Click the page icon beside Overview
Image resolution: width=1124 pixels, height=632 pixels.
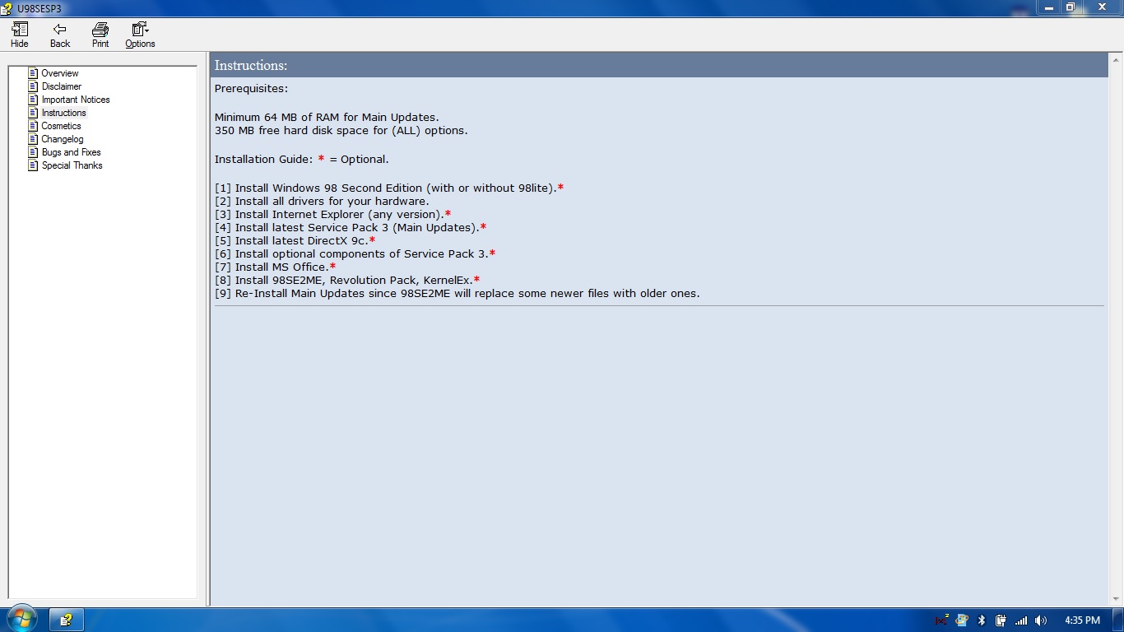[33, 73]
